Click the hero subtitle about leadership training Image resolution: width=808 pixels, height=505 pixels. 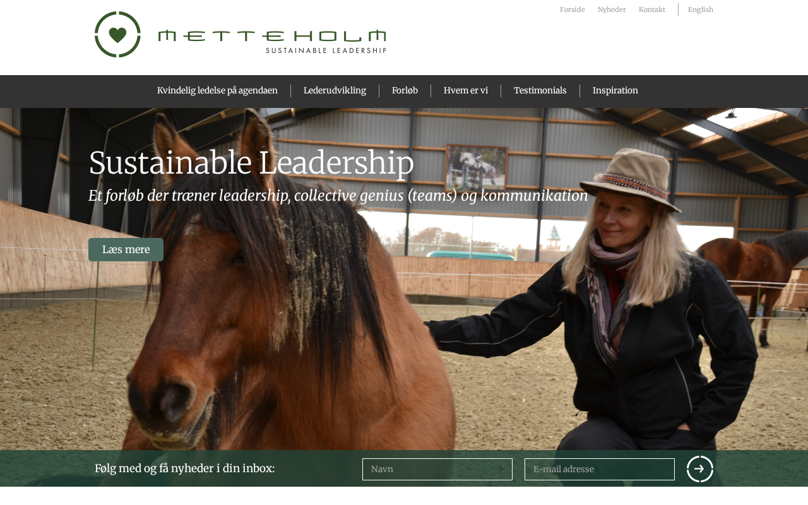point(338,196)
